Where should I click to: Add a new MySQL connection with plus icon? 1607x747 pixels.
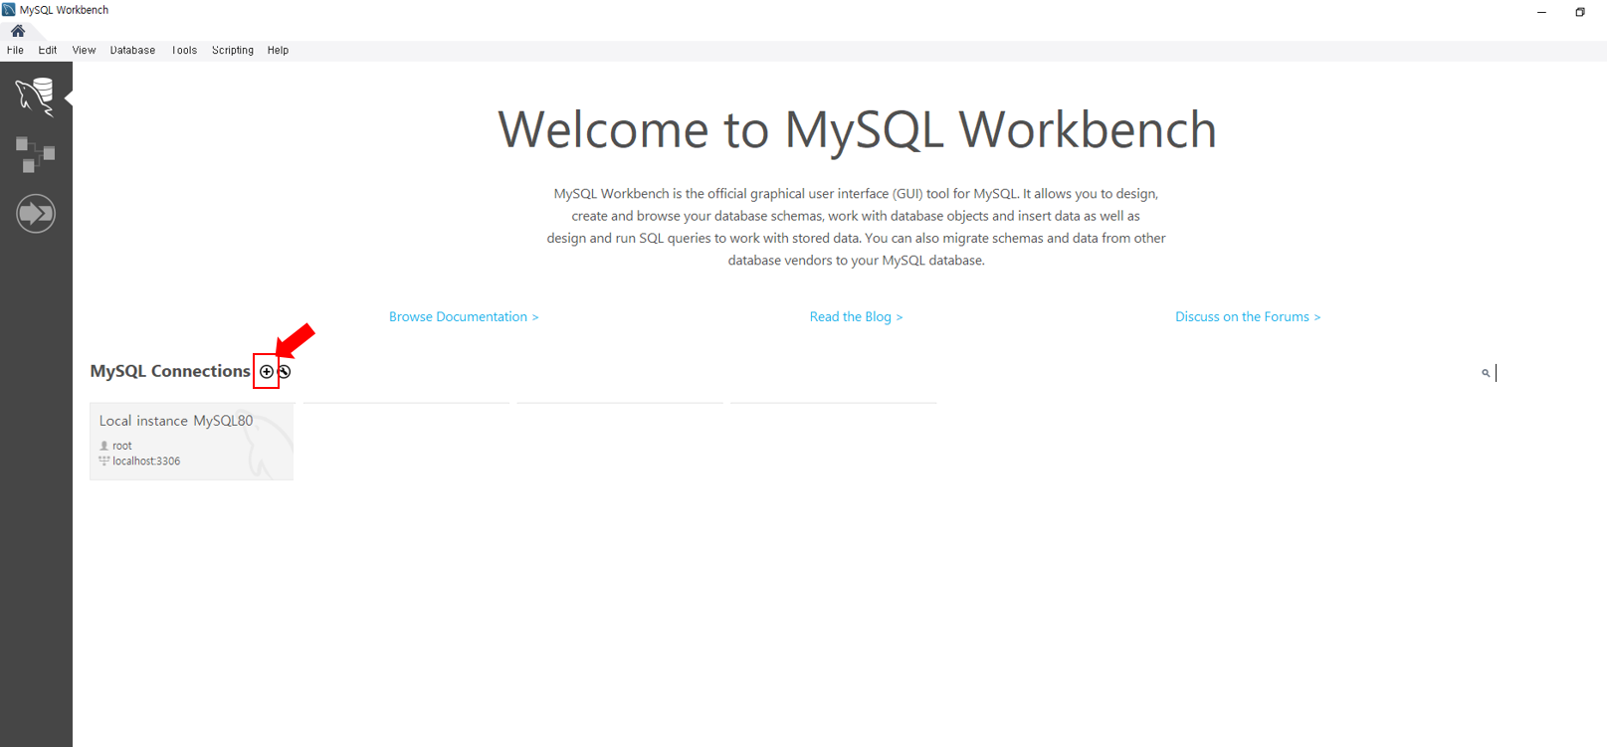pyautogui.click(x=267, y=371)
